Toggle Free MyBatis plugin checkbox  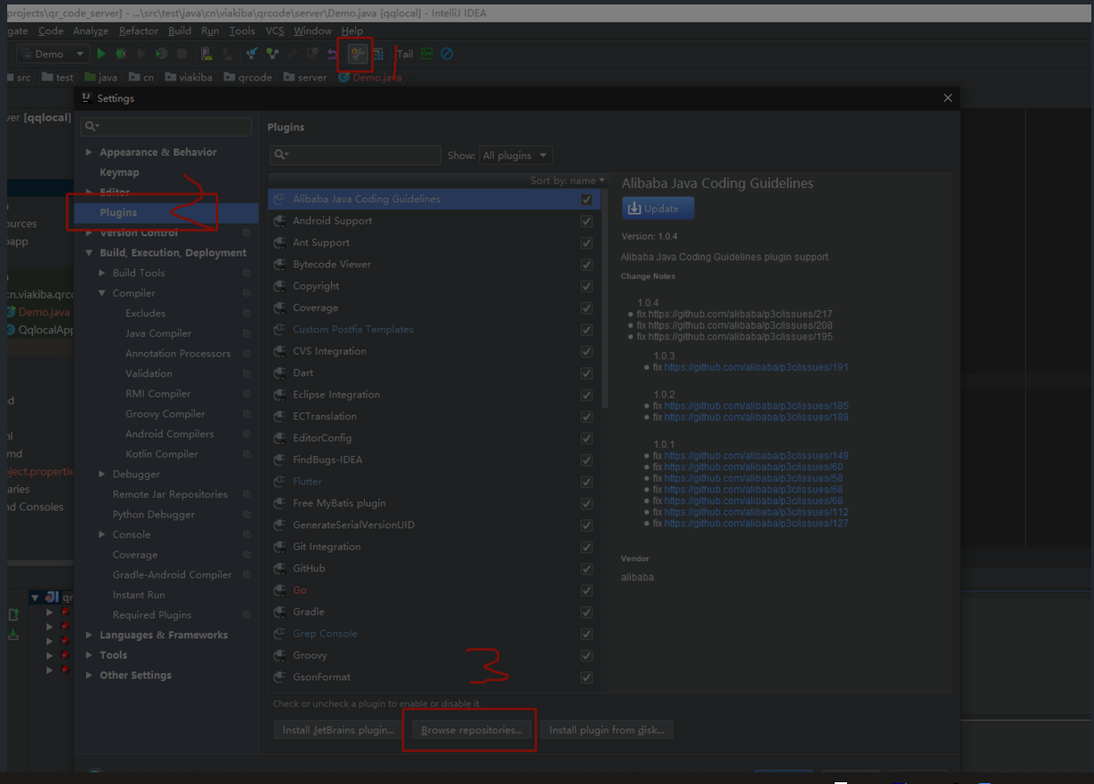587,503
